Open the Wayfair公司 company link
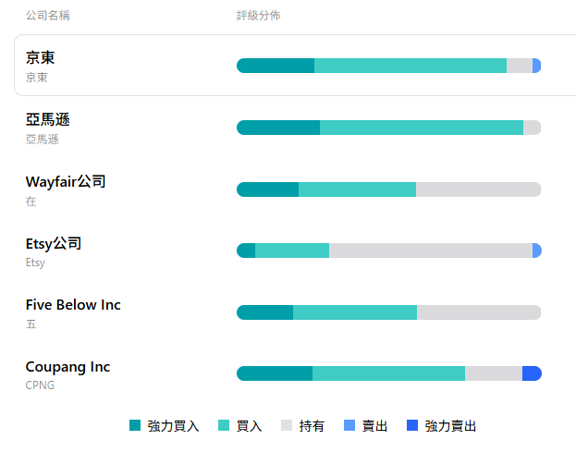The width and height of the screenshot is (576, 452). pos(66,181)
